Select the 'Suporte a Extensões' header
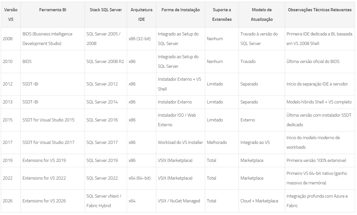357x215 pixels. [x=222, y=15]
